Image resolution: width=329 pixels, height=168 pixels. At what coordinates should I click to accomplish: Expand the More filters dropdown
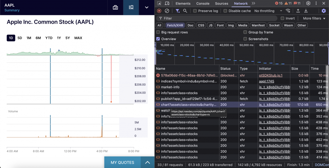(314, 18)
